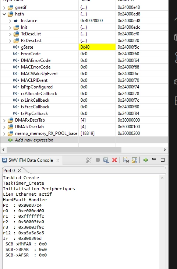Click the DMATxDscrTab folder icon

coord(10,127)
